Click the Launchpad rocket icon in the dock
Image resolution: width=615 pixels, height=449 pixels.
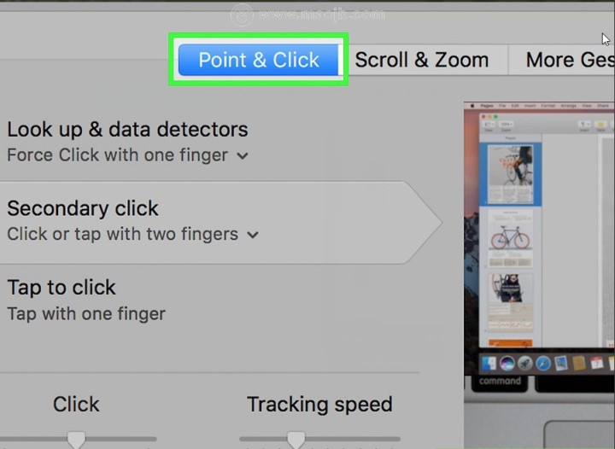(x=525, y=364)
